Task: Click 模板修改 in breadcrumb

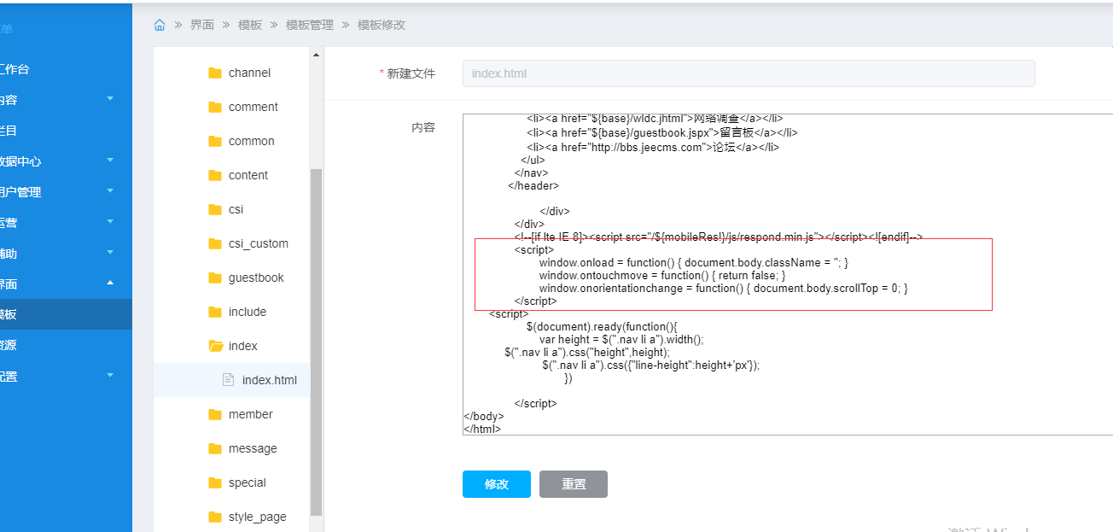Action: click(382, 25)
